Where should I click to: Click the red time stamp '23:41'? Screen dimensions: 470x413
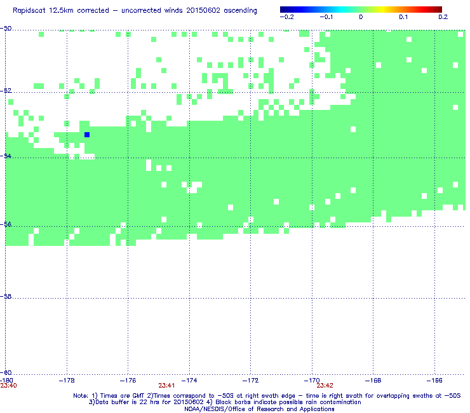tap(166, 386)
